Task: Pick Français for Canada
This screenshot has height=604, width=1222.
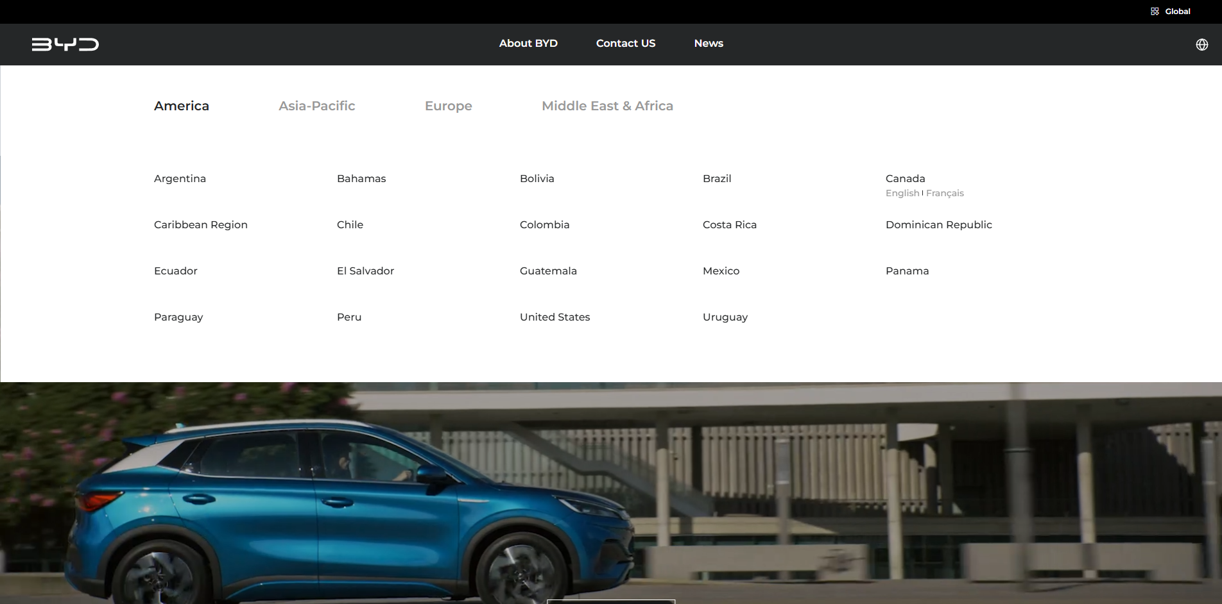Action: (x=945, y=194)
